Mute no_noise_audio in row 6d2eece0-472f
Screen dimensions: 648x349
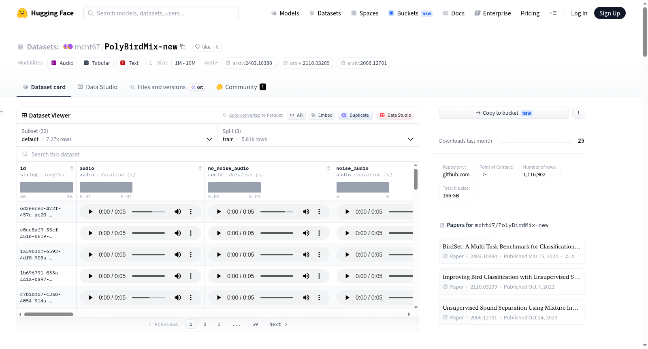click(x=306, y=212)
